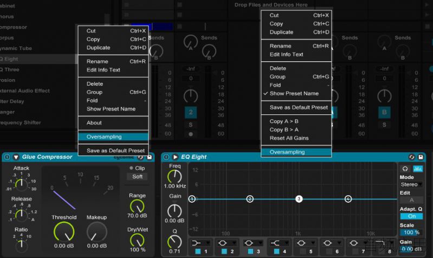433x258 pixels.
Task: Click EQ Eight hot-swap preset icon
Action: point(412,157)
